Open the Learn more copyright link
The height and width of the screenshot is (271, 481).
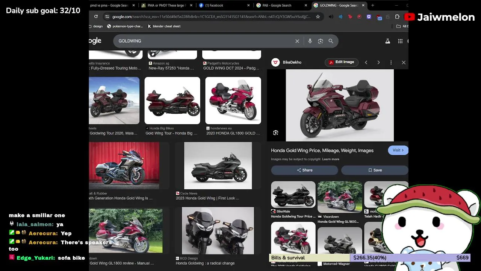click(x=330, y=159)
